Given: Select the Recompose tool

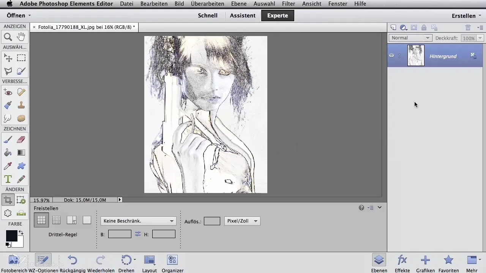Looking at the screenshot, I should [x=21, y=200].
